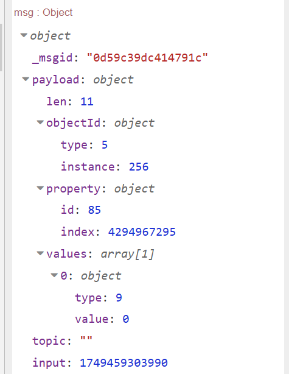Image resolution: width=289 pixels, height=374 pixels.
Task: Select the _msgid string value
Action: [147, 58]
